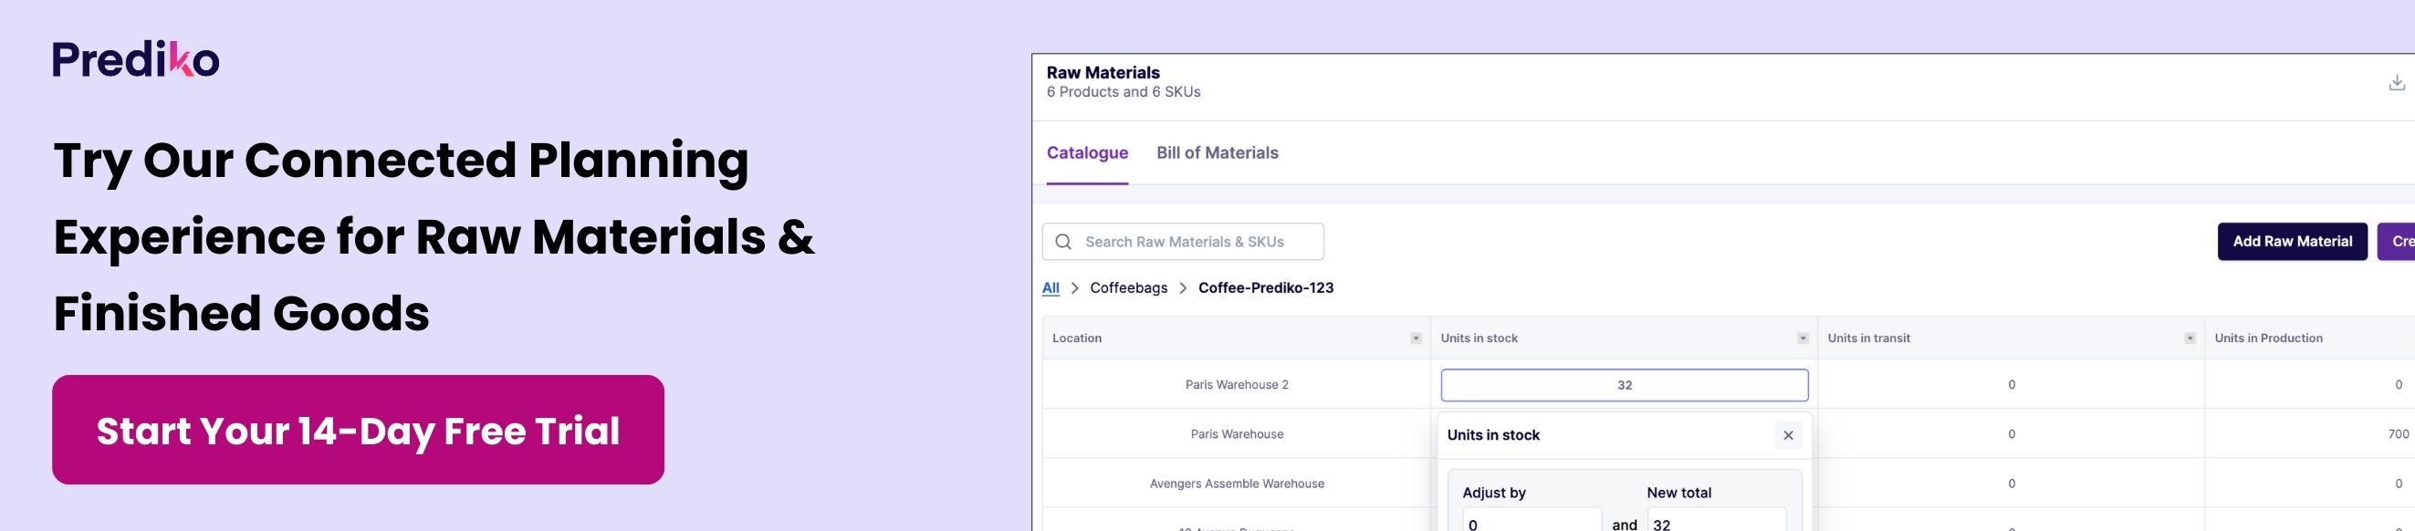Click the search magnifier icon
Viewport: 2415px width, 531px height.
click(x=1063, y=242)
